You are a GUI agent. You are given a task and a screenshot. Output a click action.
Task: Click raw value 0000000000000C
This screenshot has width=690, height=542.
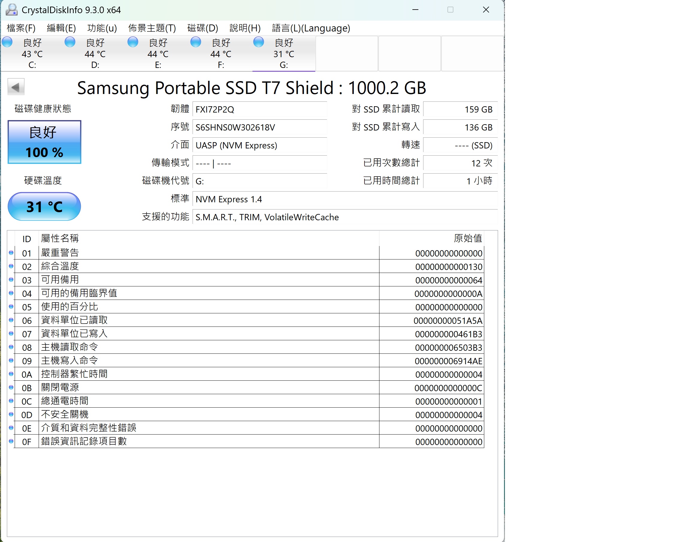coord(448,388)
